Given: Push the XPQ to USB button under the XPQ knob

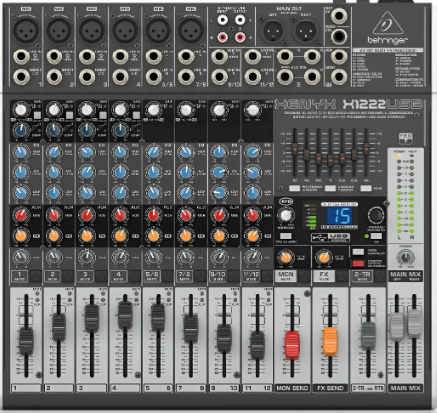Looking at the screenshot, I should [286, 236].
